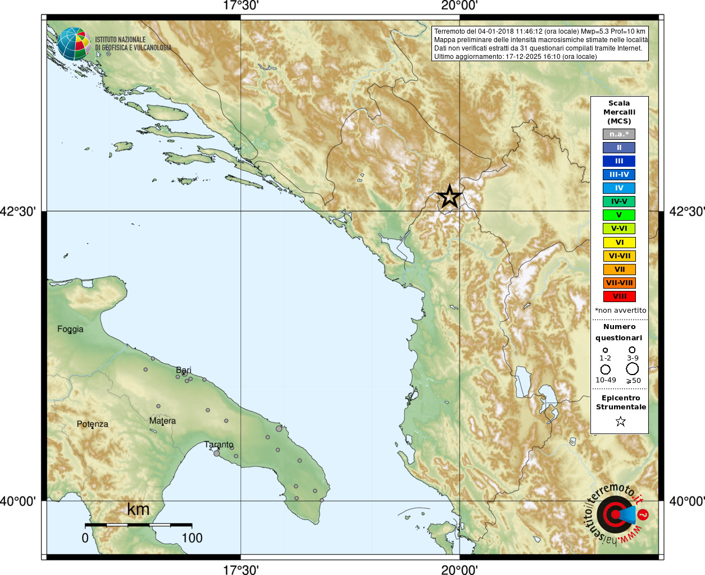Click the Potenza city label
The width and height of the screenshot is (705, 575).
point(93,424)
